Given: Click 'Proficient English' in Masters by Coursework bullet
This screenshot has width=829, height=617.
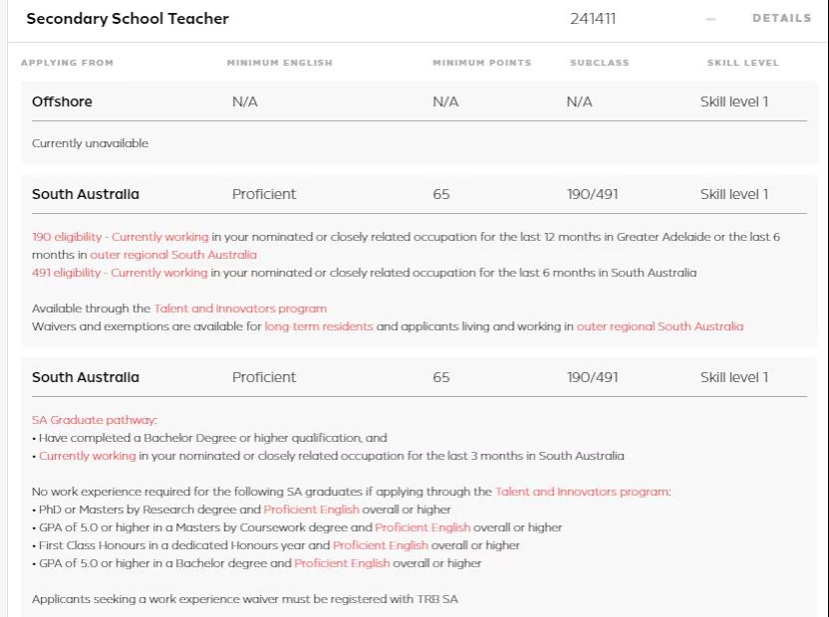Looking at the screenshot, I should tap(423, 527).
